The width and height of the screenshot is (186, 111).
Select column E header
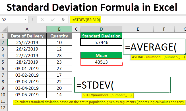pyautogui.click(x=138, y=29)
